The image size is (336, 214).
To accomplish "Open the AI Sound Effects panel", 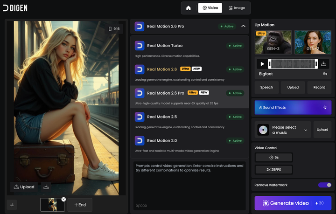I will coord(292,107).
